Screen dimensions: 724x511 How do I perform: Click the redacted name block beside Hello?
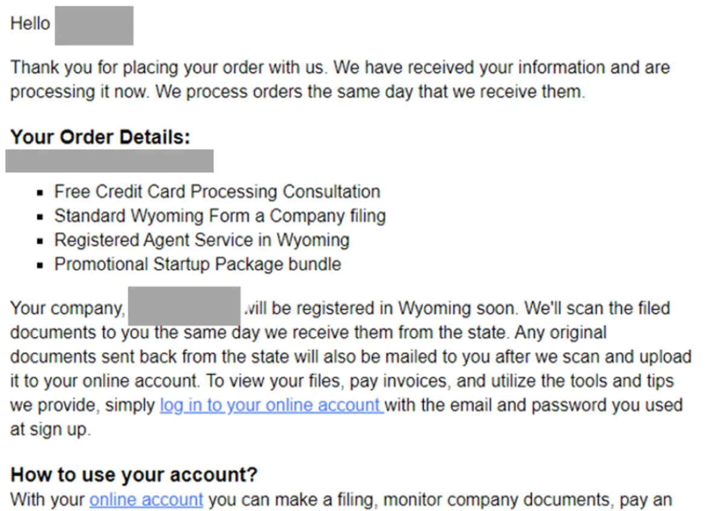click(x=94, y=25)
